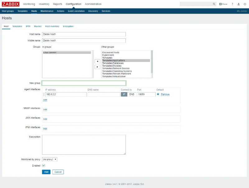Click the Zabbix logo

11,4
